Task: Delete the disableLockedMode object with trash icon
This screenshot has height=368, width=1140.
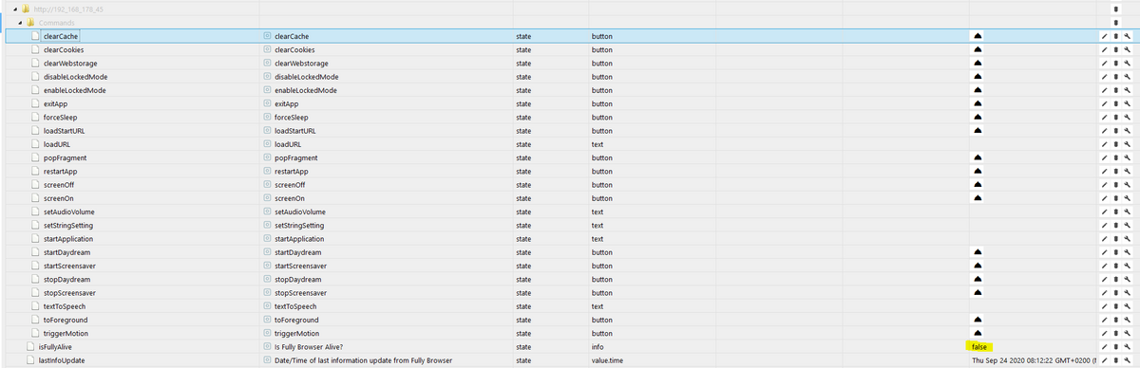Action: pyautogui.click(x=1115, y=77)
